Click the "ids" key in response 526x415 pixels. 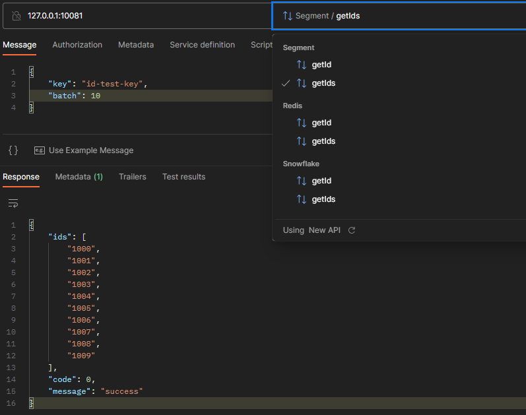(x=59, y=238)
